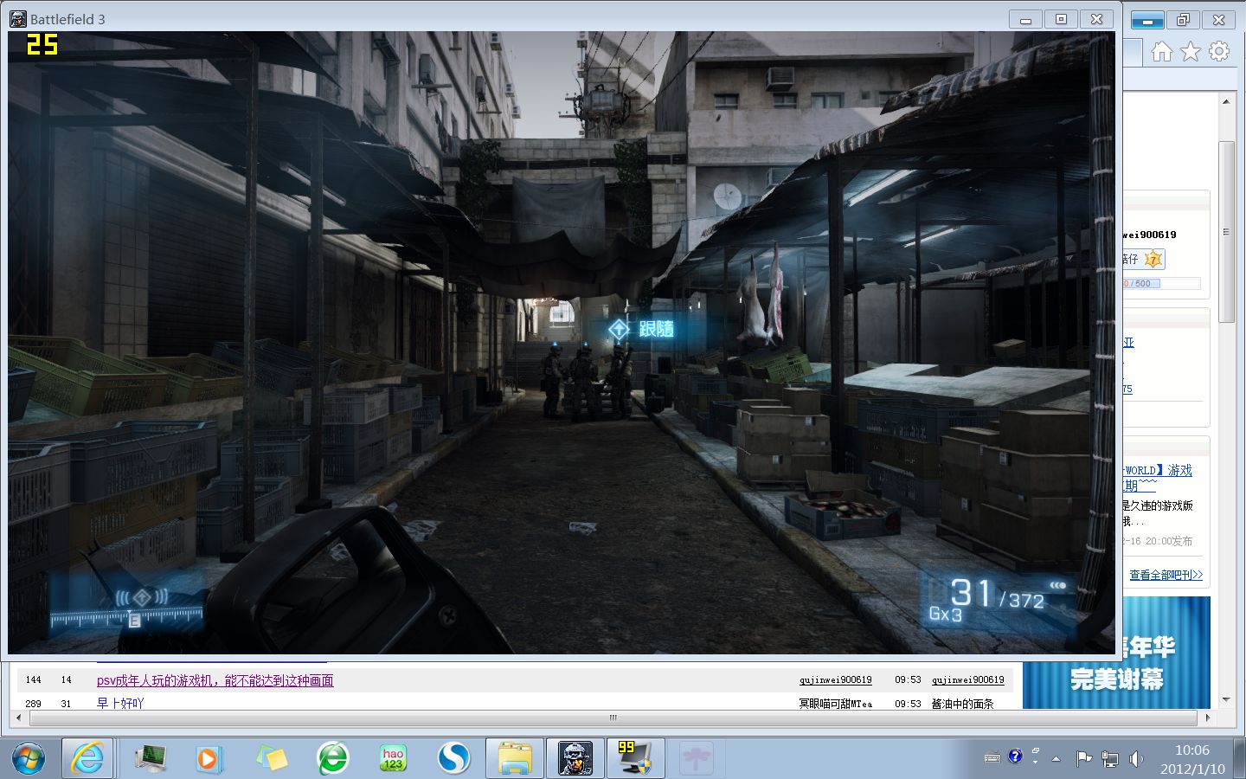Click the 0/500 experience progress bar
The width and height of the screenshot is (1246, 779).
(x=1161, y=284)
